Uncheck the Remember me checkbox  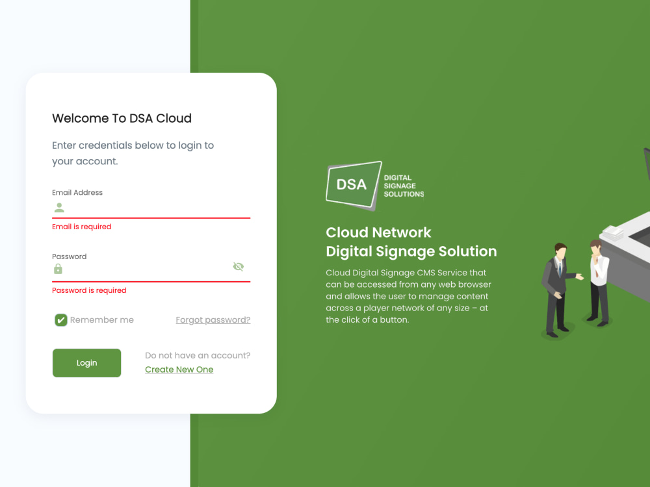(x=61, y=319)
